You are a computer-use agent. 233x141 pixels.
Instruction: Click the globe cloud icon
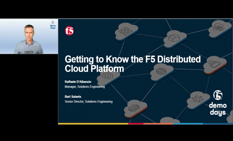click(161, 71)
